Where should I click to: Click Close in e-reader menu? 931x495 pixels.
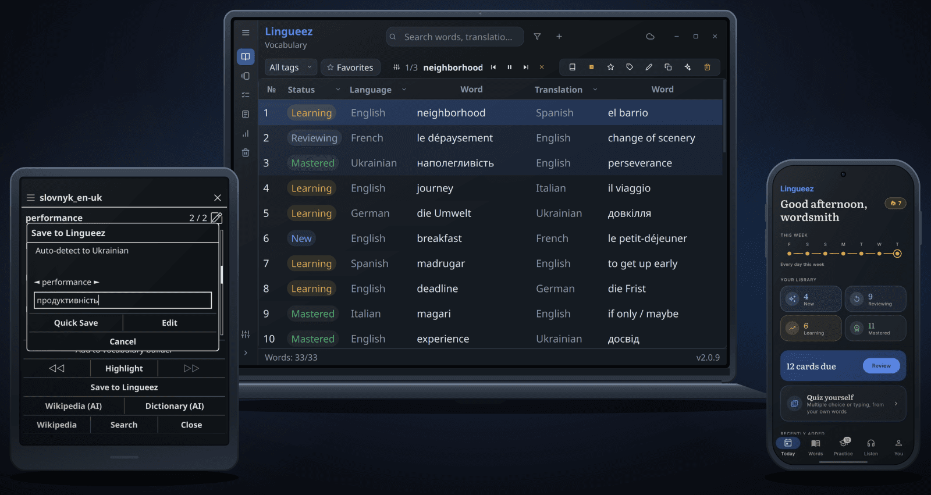[x=191, y=425]
